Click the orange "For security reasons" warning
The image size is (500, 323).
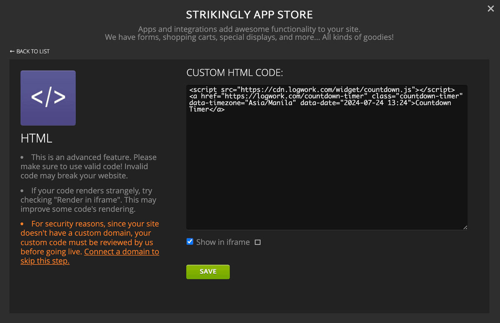[90, 243]
